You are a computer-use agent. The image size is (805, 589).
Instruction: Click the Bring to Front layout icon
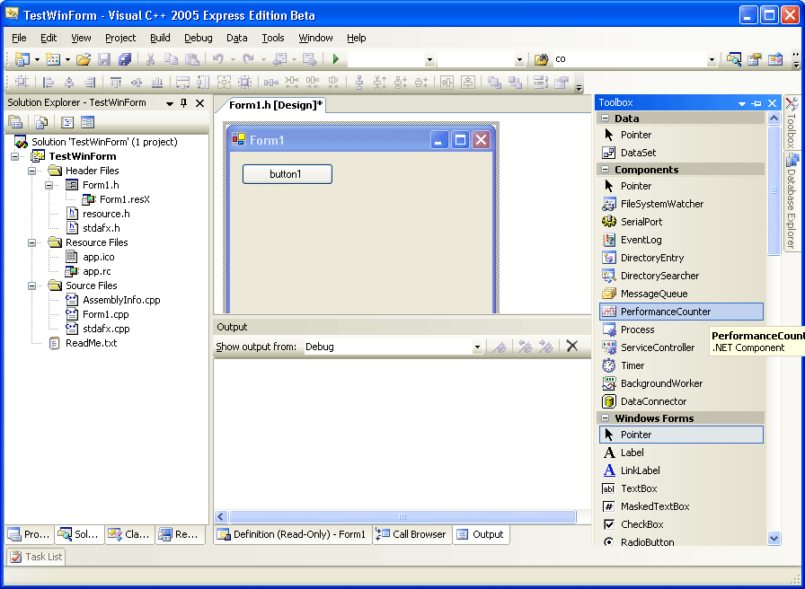click(494, 82)
